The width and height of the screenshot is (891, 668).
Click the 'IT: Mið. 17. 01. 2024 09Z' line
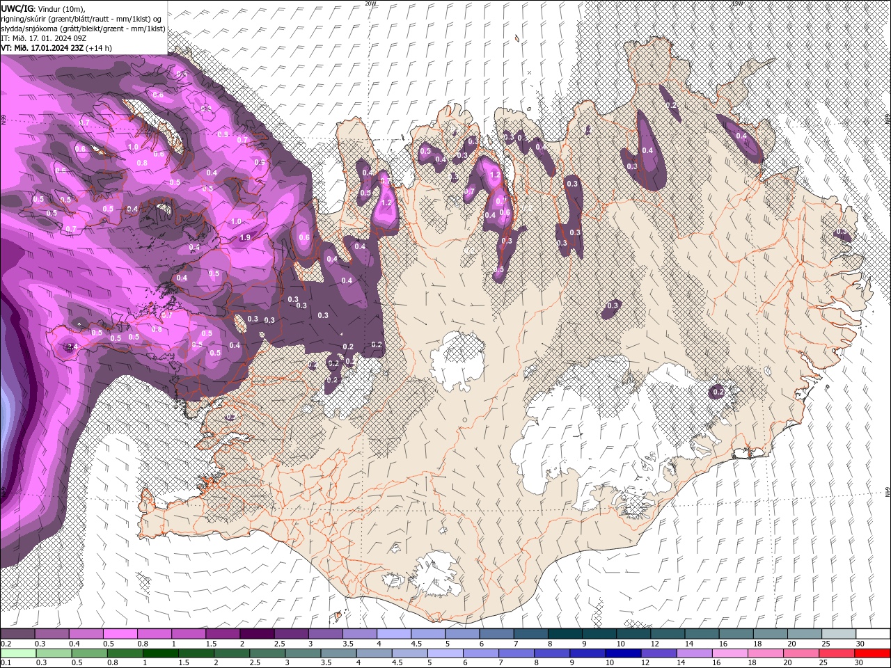(43, 38)
